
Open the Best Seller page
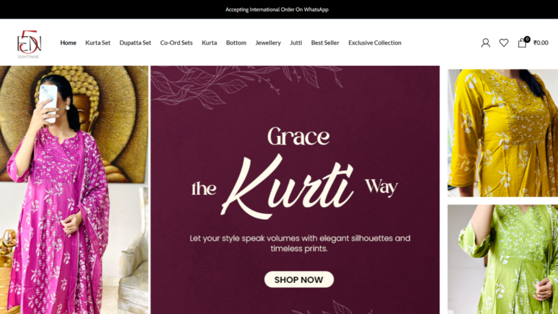pos(325,43)
